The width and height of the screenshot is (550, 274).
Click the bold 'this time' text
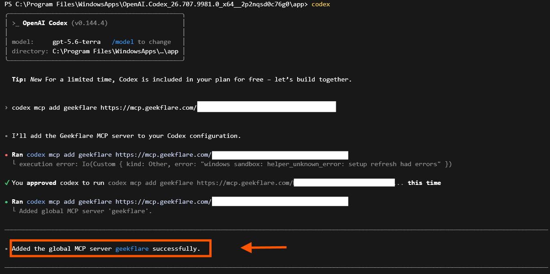(x=424, y=183)
